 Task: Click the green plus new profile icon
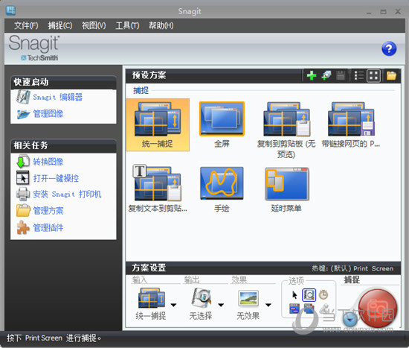pos(312,75)
